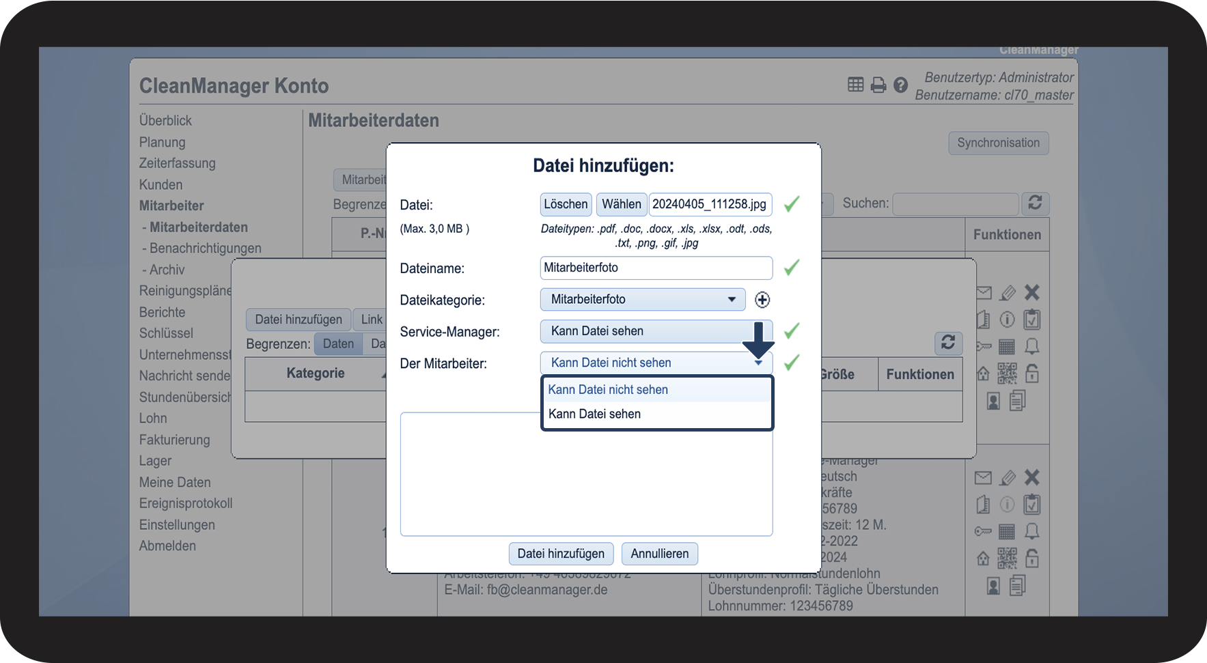Image resolution: width=1207 pixels, height=663 pixels.
Task: Open Einstellungen in the sidebar
Action: click(x=177, y=525)
